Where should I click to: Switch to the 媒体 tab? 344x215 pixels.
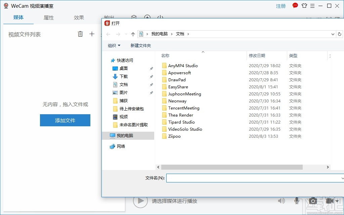coord(18,17)
